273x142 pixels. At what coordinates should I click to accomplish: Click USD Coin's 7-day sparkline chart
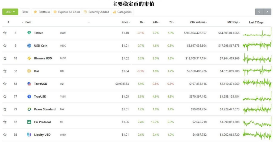coord(257,45)
